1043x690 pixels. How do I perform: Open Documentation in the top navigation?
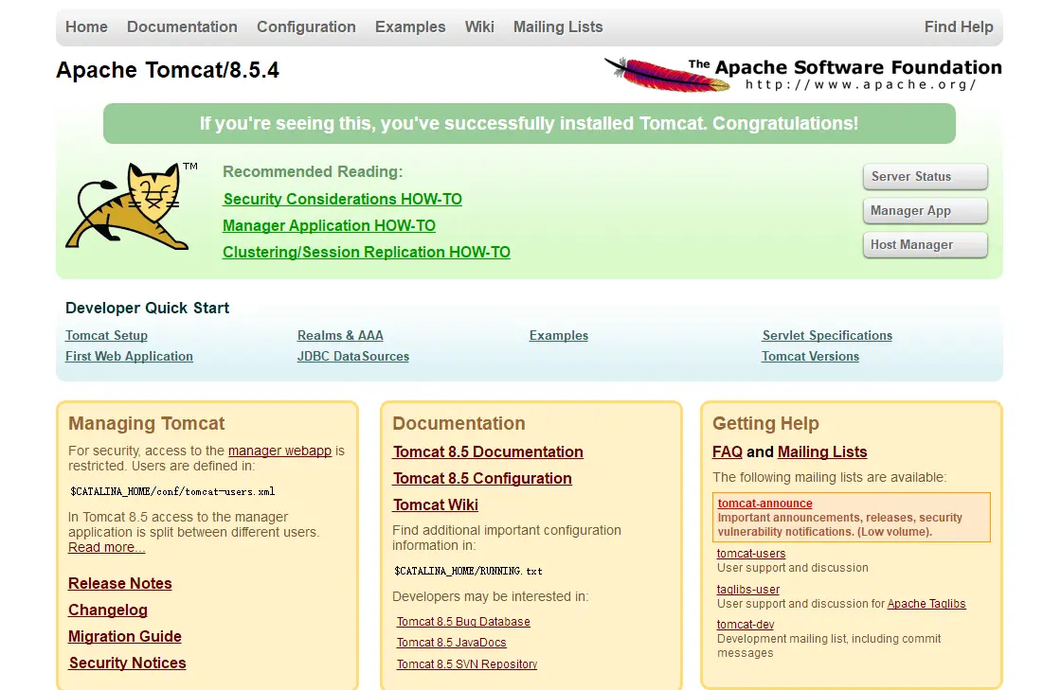pyautogui.click(x=182, y=27)
